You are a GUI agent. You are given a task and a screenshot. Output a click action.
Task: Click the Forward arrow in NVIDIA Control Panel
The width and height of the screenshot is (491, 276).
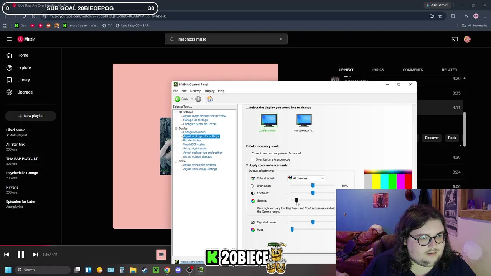198,99
